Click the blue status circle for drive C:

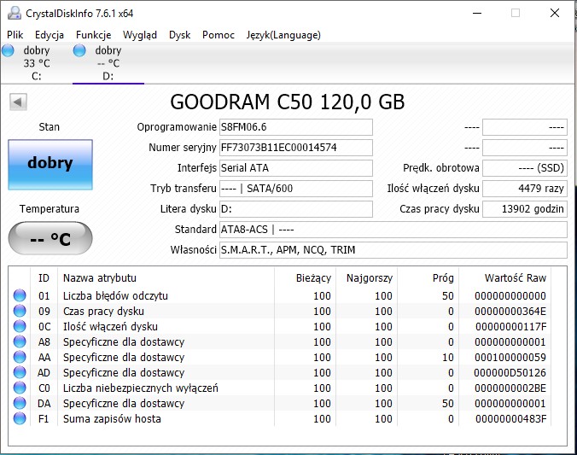[8, 50]
